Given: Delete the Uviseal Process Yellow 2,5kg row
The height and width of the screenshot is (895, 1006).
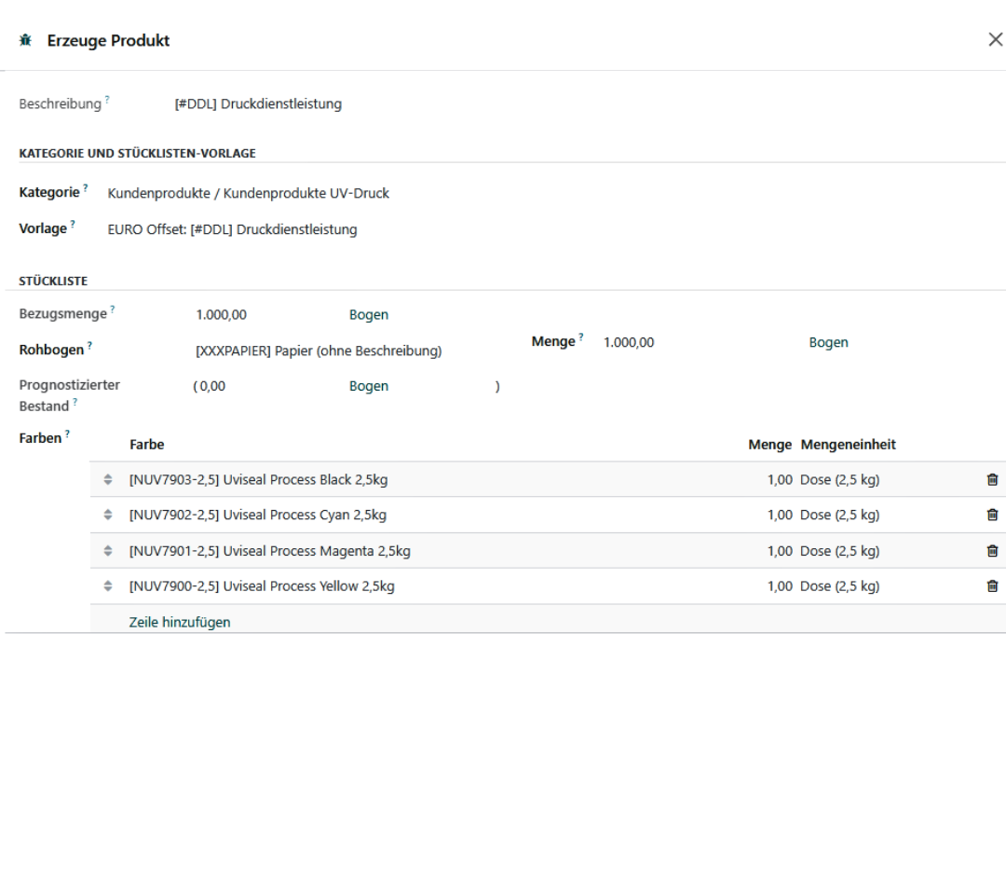Looking at the screenshot, I should (992, 585).
